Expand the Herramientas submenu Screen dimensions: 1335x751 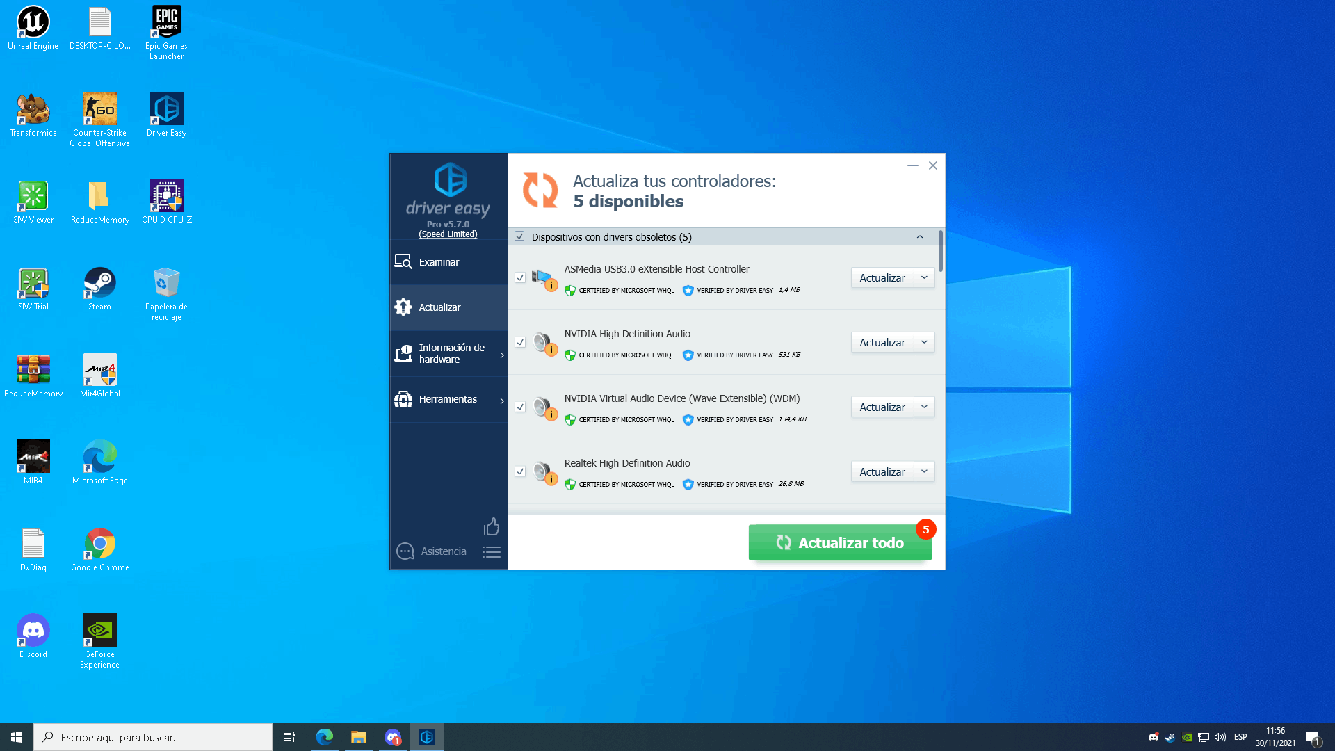[x=448, y=399]
